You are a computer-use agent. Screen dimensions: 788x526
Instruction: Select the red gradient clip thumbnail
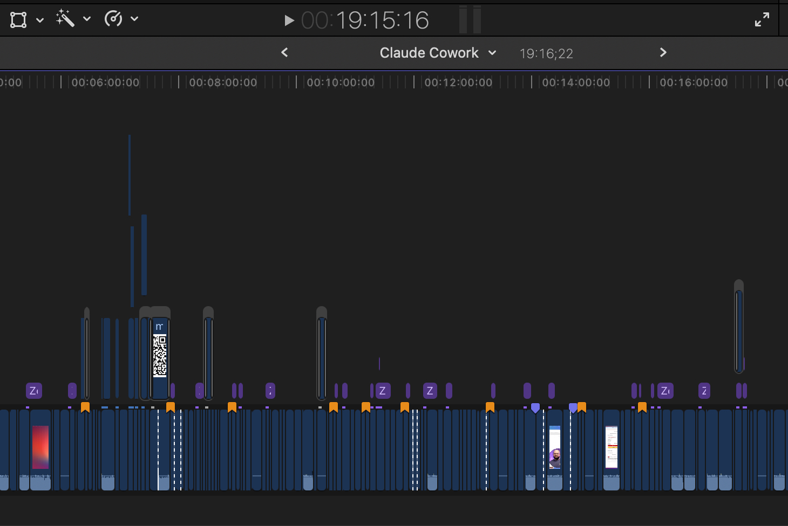pos(40,447)
